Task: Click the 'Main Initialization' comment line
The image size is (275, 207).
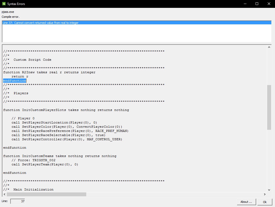Action: [x=28, y=189]
